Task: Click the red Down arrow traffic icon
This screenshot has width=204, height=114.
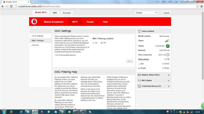Action: [x=139, y=68]
